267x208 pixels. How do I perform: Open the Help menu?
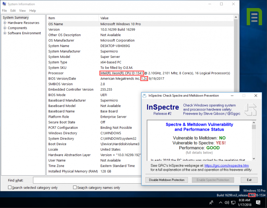[x=33, y=11]
